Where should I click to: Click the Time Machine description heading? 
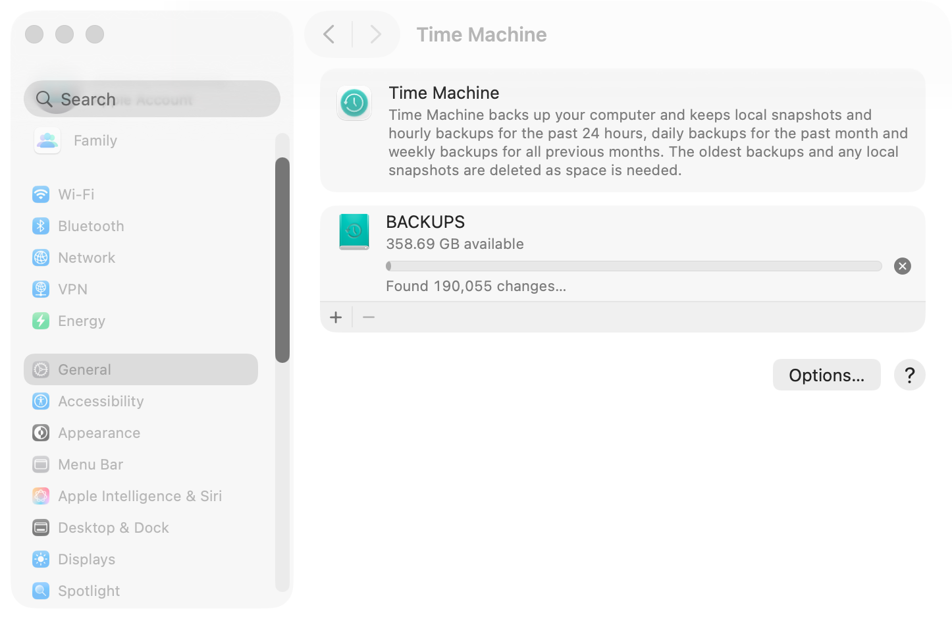coord(444,93)
